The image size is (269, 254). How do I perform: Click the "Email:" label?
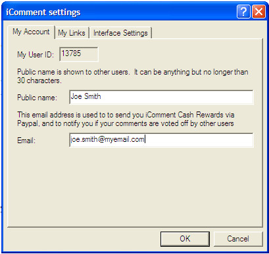click(26, 141)
